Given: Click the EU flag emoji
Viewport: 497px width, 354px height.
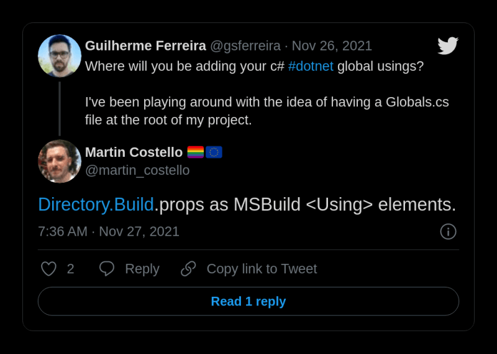Looking at the screenshot, I should point(214,152).
